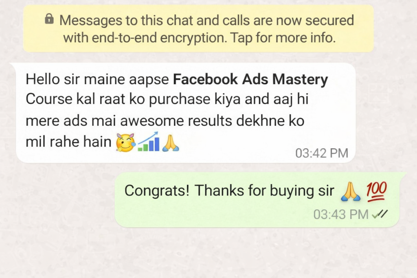The height and width of the screenshot is (278, 417).
Task: Click 'Messages to this chat' text line
Action: click(x=206, y=20)
